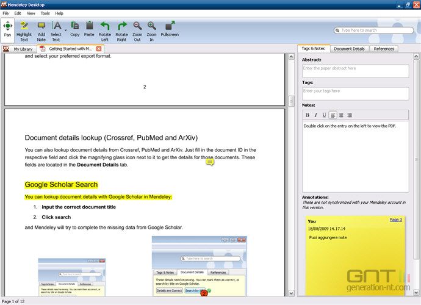Zoom in on the document
The width and height of the screenshot is (421, 305).
[151, 29]
